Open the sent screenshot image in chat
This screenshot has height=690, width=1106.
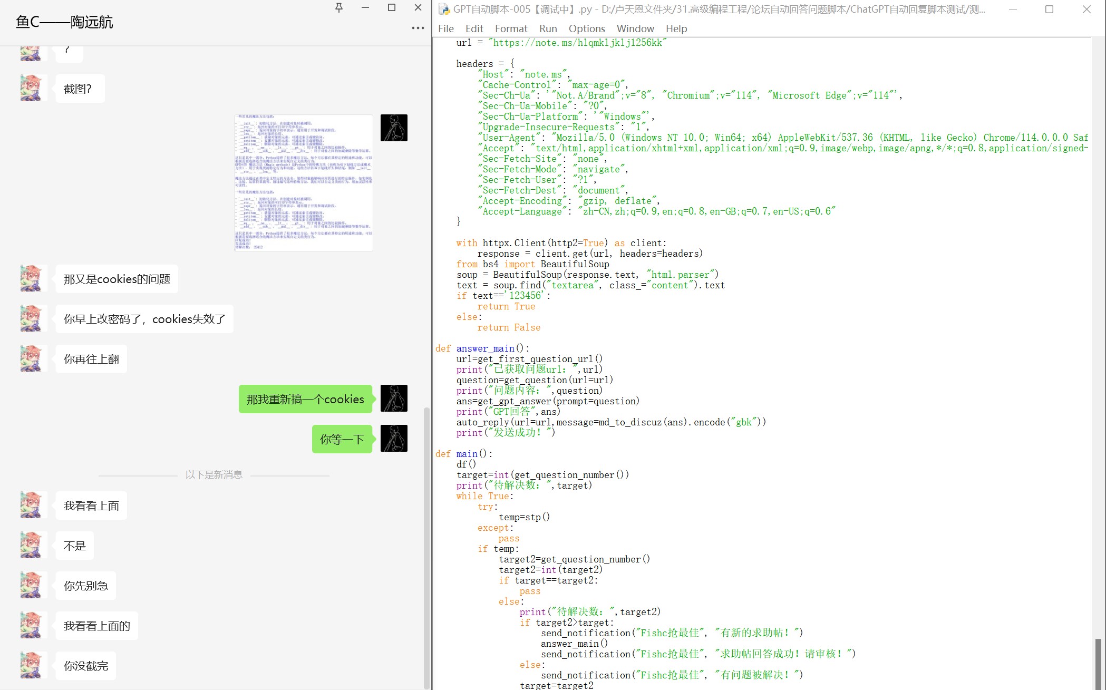304,183
